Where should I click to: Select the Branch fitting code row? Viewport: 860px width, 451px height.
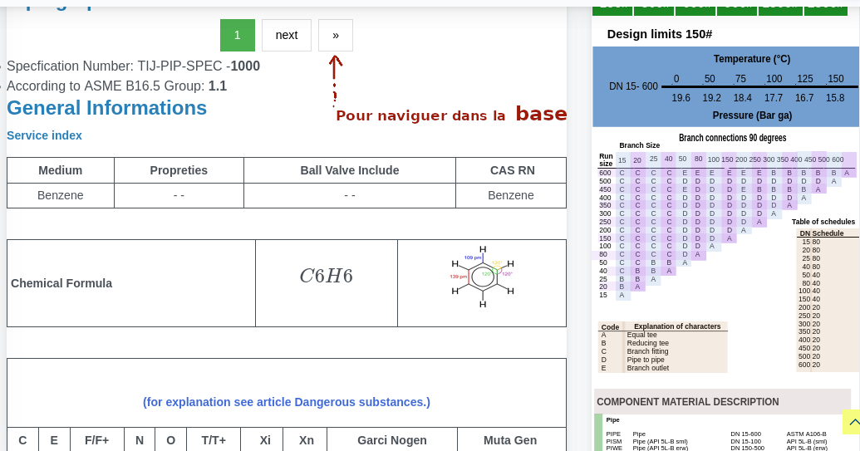pos(663,351)
